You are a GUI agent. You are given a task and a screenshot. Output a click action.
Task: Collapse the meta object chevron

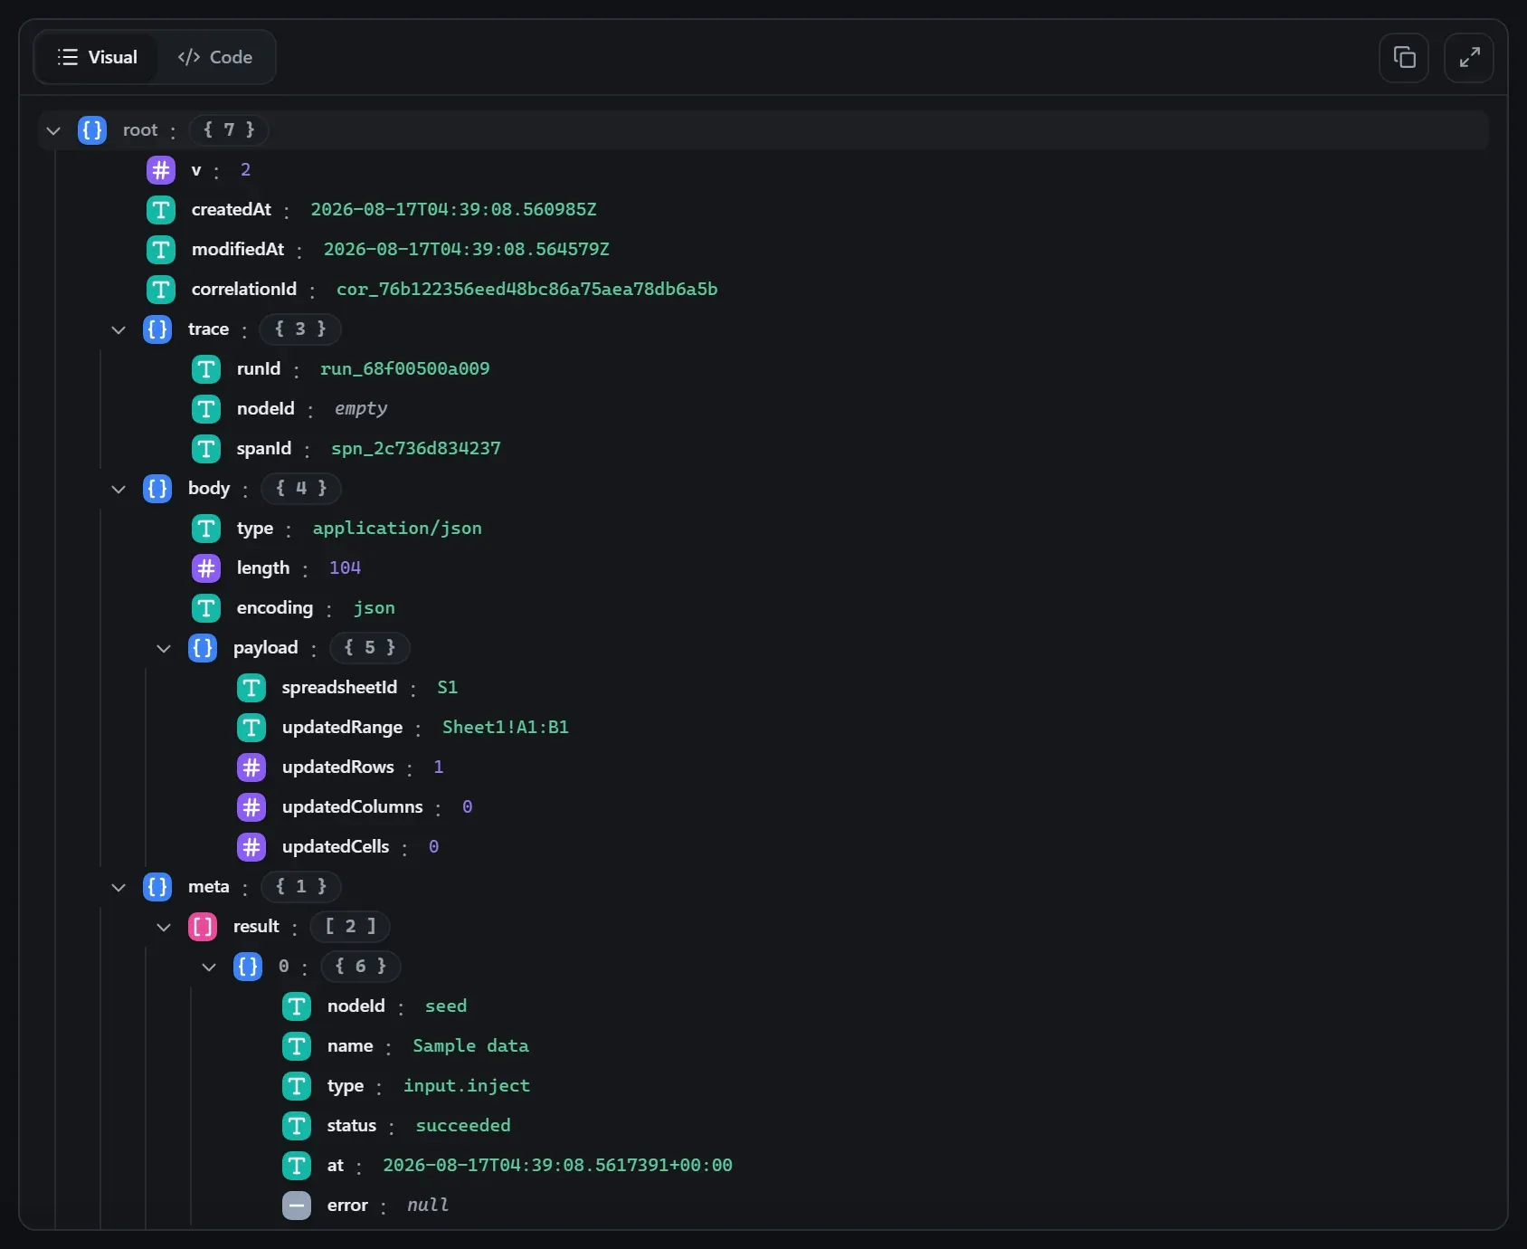click(x=119, y=887)
